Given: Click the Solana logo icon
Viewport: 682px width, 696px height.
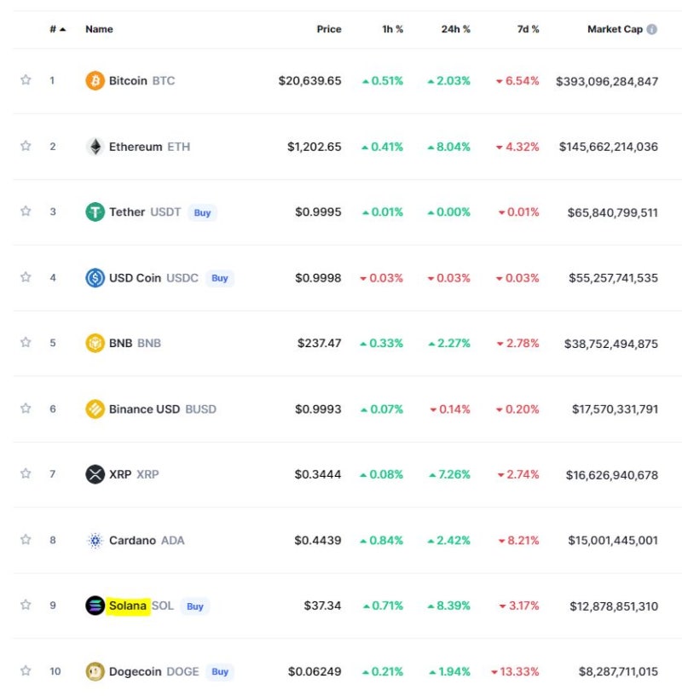Looking at the screenshot, I should click(95, 606).
